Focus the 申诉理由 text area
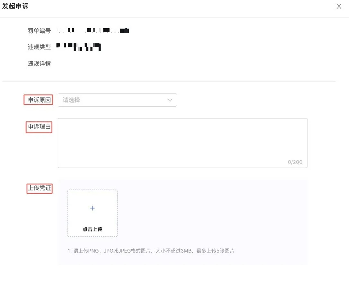 (183, 143)
